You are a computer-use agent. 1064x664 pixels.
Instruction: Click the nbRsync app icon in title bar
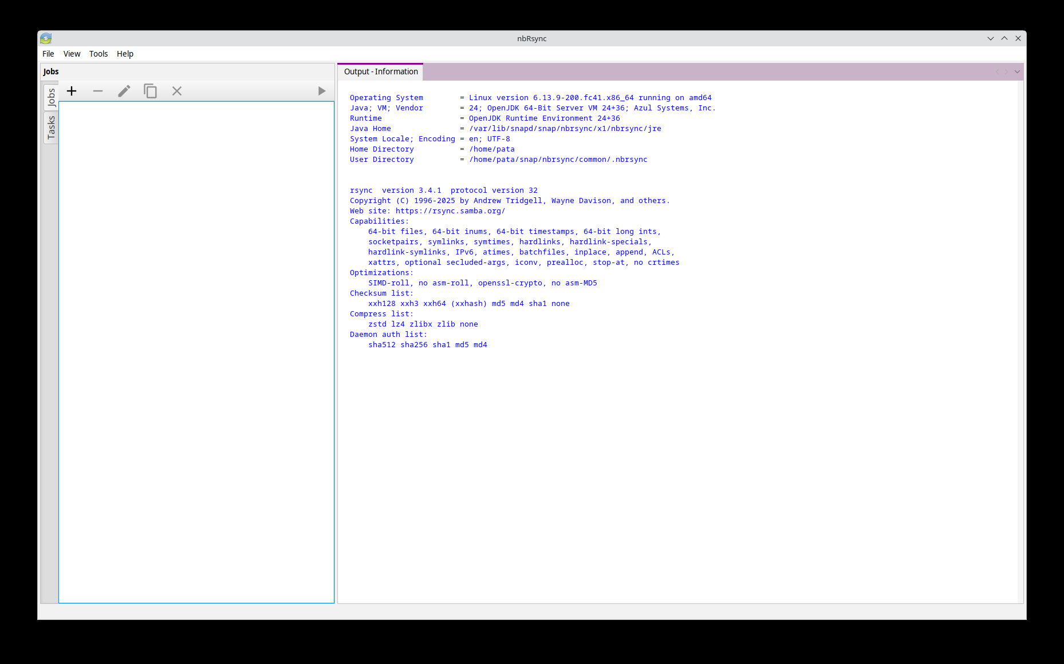click(46, 38)
